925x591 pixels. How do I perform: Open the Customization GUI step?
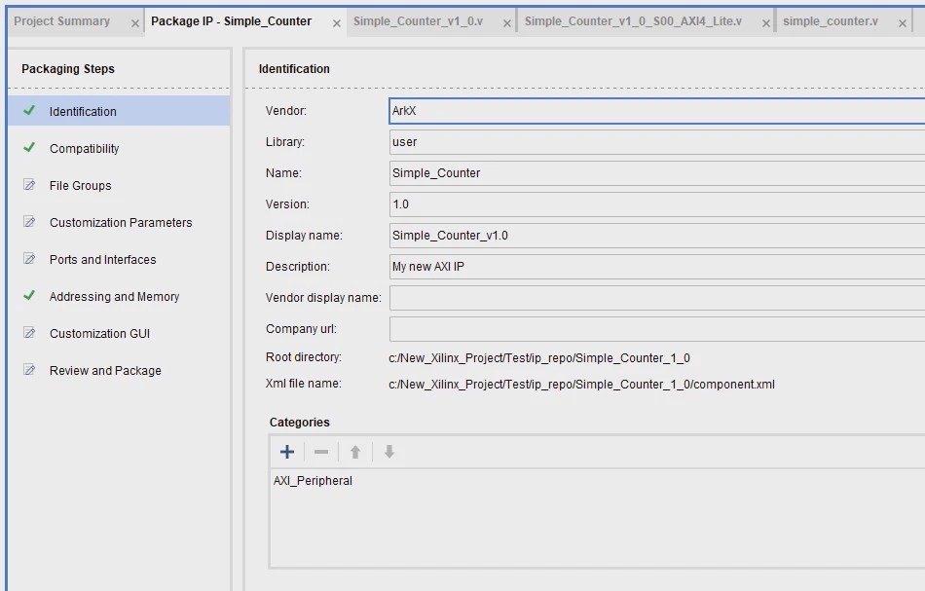click(x=119, y=333)
